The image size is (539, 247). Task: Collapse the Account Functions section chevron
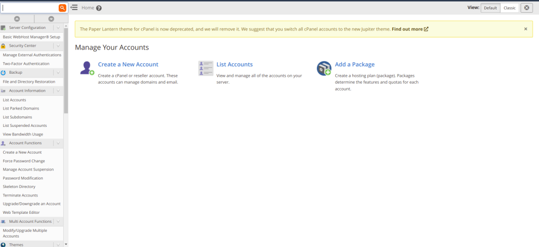tap(58, 143)
